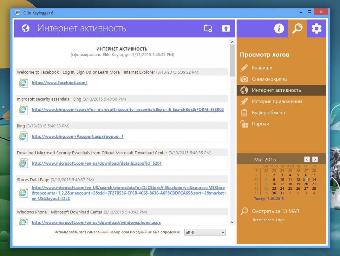Screen dimensions: 340x256
Task: Maximize the Elite Keylogger 6 window
Action: pyautogui.click(x=310, y=12)
